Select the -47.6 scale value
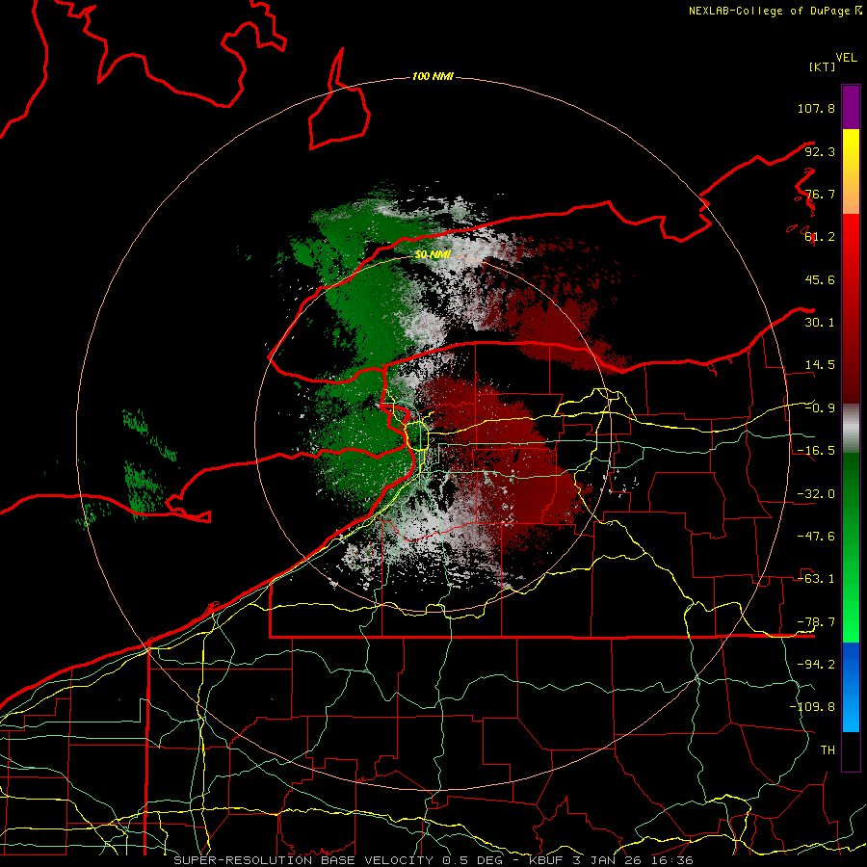 (816, 537)
